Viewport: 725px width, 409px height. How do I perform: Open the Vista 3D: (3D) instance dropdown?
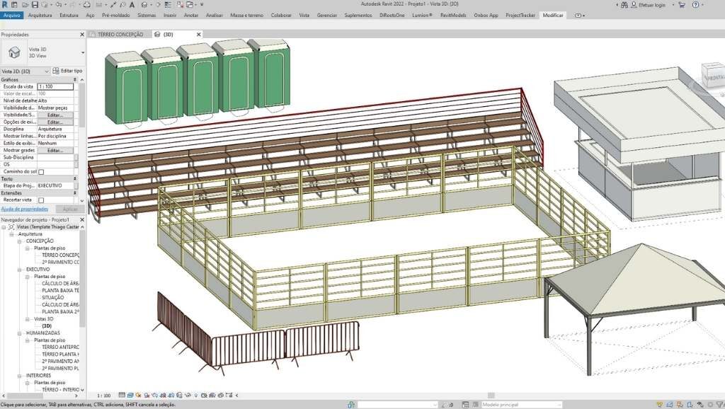pyautogui.click(x=47, y=71)
